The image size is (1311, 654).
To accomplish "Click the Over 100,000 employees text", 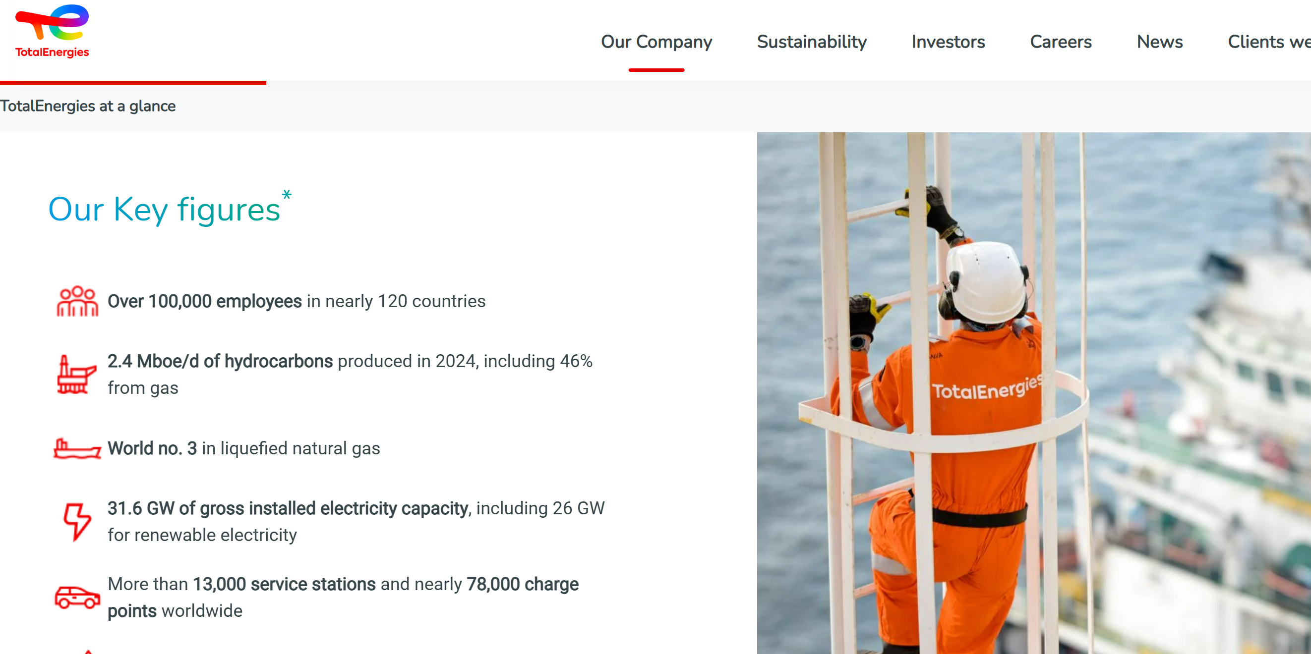I will (205, 302).
